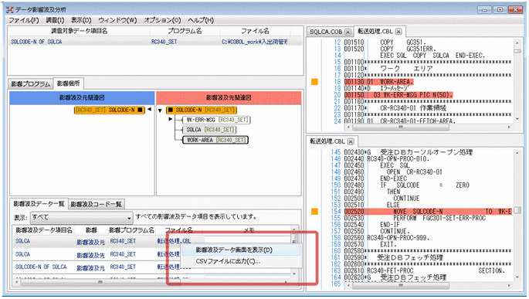Viewport: 529px width, 299px height.
Task: Open the オプション(O) menu
Action: 162,20
